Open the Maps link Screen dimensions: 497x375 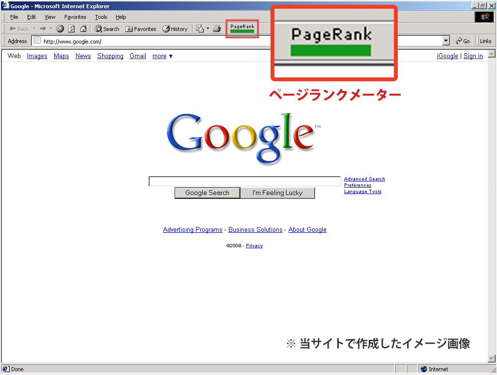61,56
